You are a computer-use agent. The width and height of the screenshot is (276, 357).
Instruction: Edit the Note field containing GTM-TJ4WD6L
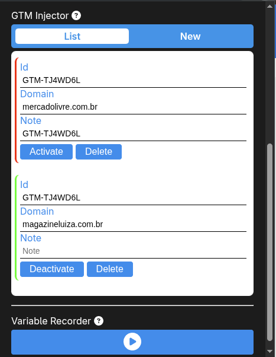[x=133, y=133]
